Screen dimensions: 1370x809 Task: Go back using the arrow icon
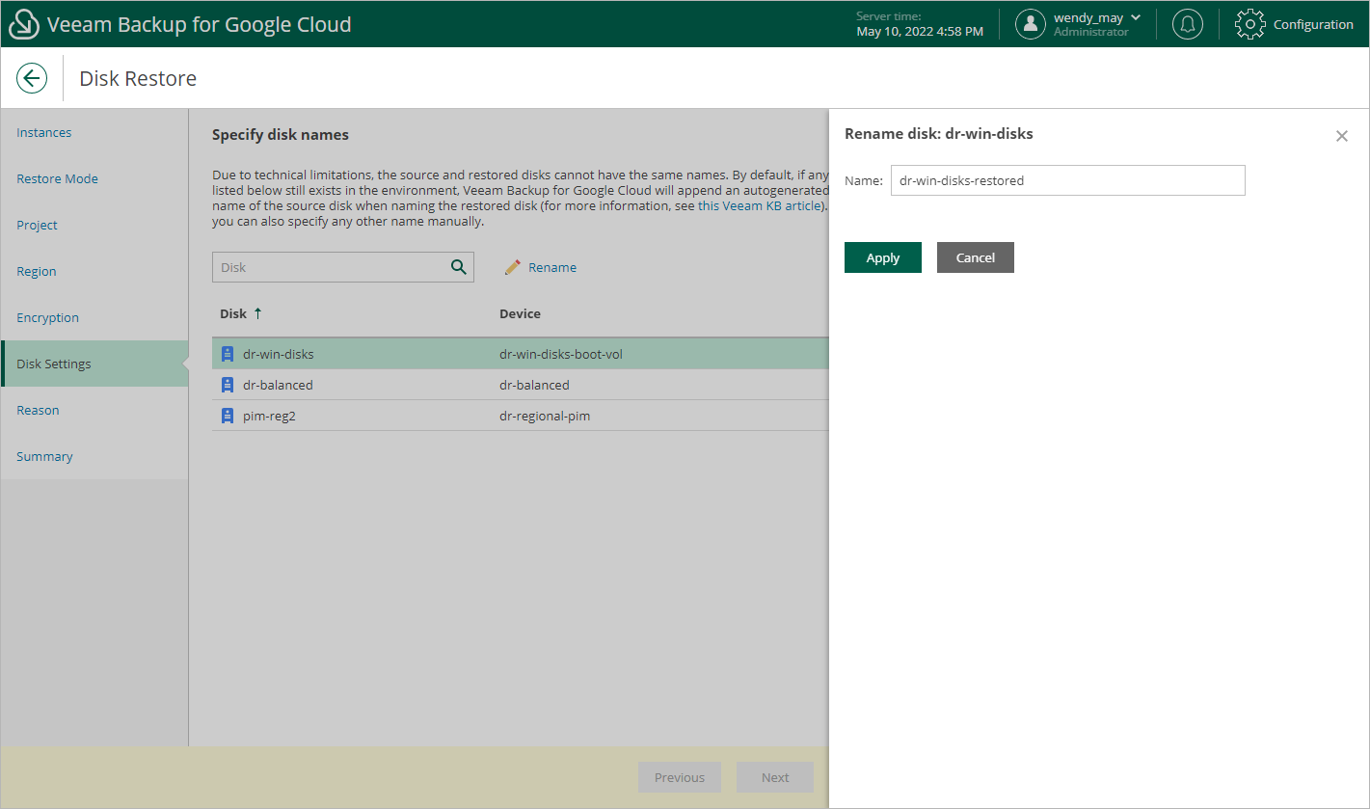click(x=32, y=78)
